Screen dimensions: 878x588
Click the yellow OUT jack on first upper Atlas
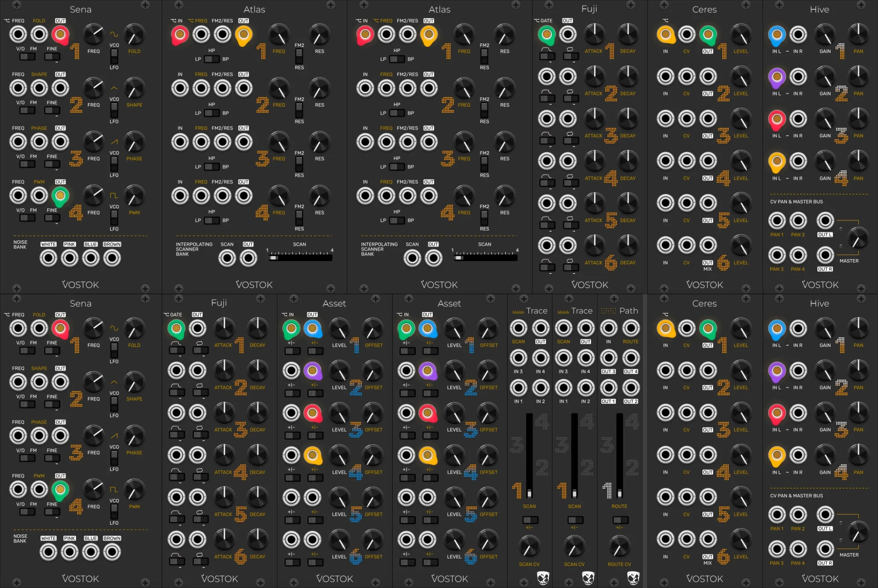tap(243, 34)
